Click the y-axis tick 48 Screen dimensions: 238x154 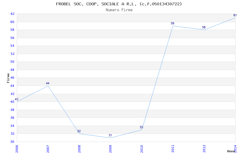pos(12,70)
